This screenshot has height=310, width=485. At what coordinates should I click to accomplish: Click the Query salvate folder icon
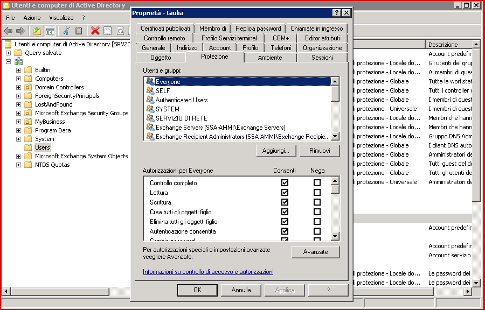point(18,53)
